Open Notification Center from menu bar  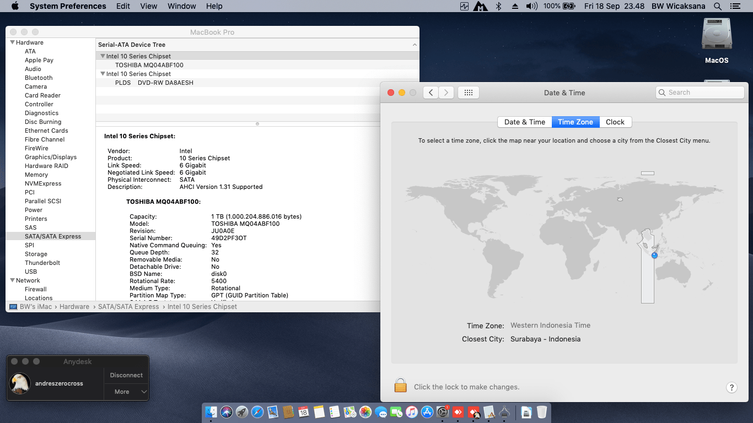pos(735,6)
